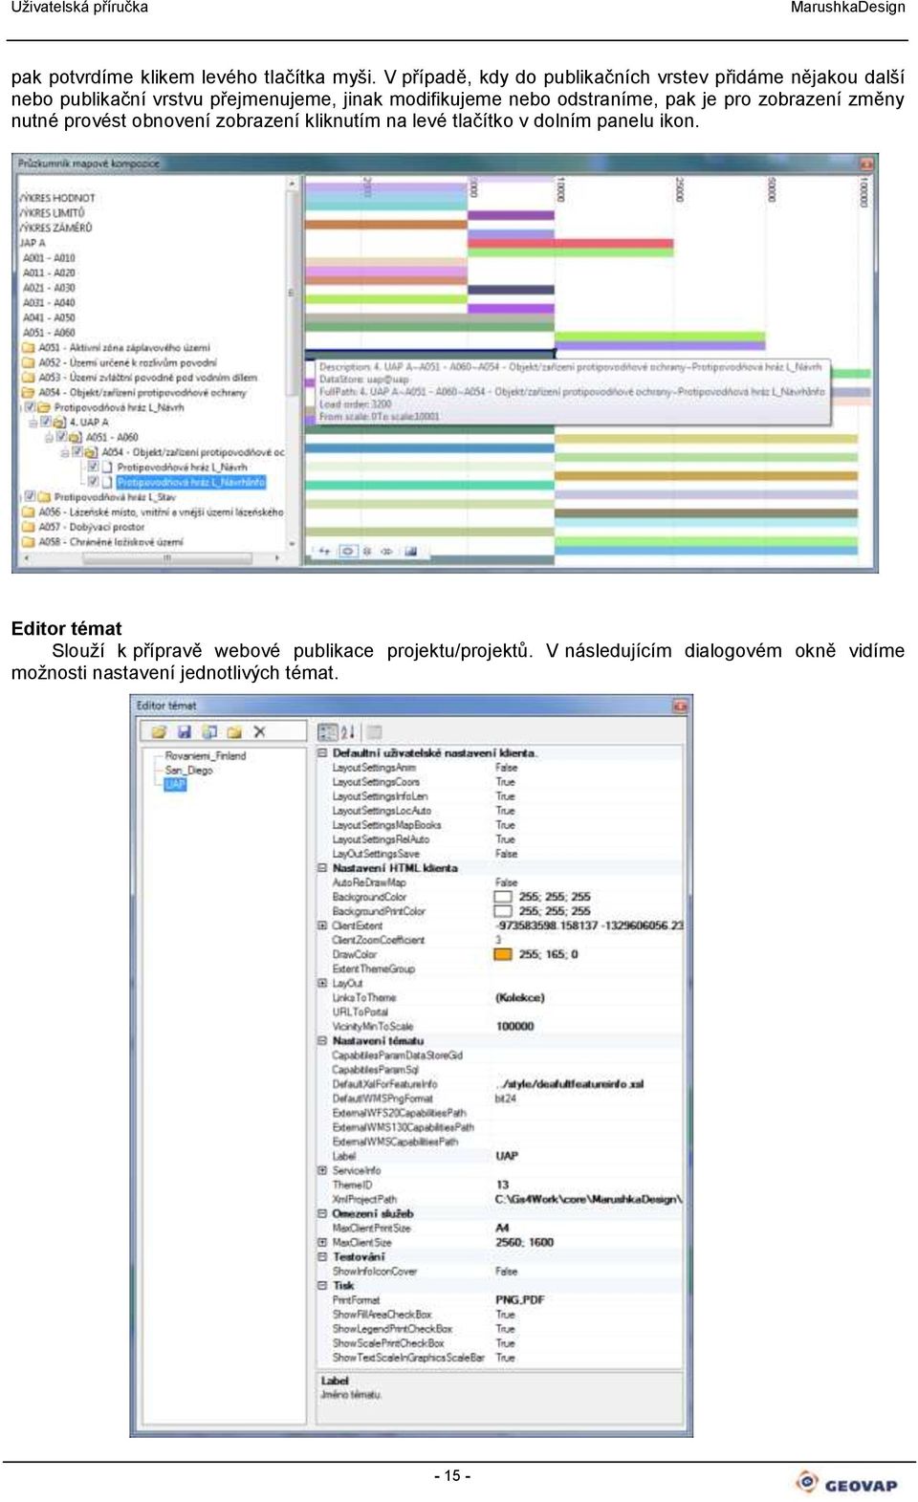
Task: Select the highlighted UAP theme
Action: pyautogui.click(x=175, y=784)
